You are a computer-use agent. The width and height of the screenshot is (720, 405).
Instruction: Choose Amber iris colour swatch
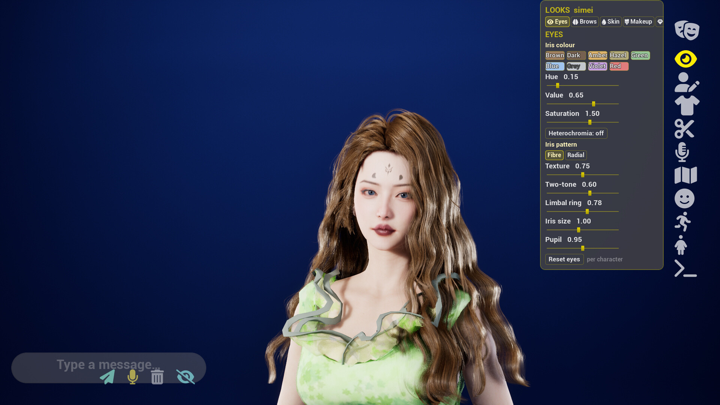tap(597, 55)
